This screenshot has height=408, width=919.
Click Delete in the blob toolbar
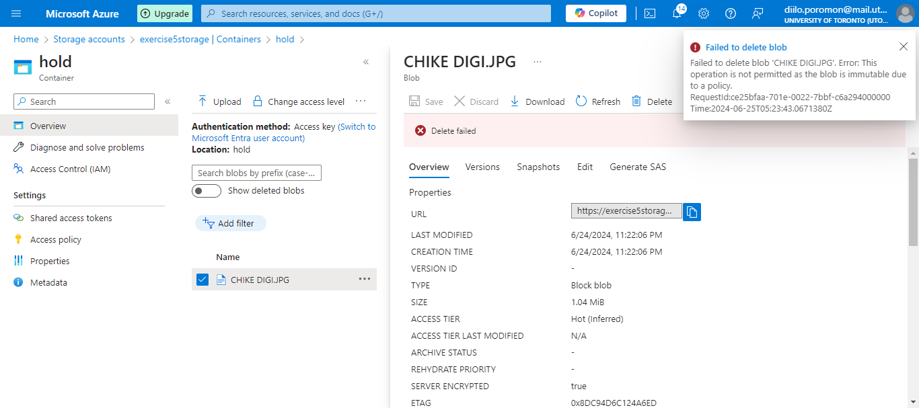coord(651,101)
